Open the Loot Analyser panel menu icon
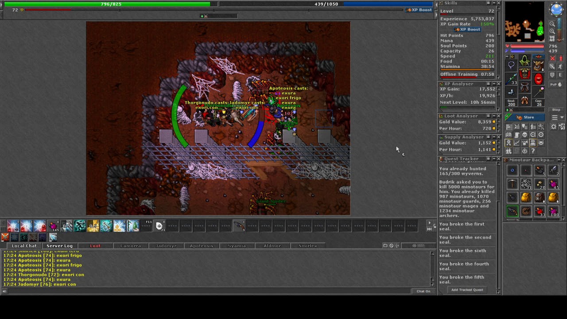567x319 pixels. [x=488, y=116]
